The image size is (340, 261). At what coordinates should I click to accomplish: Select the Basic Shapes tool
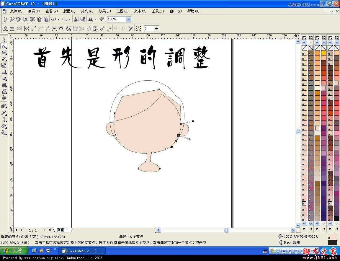4,91
